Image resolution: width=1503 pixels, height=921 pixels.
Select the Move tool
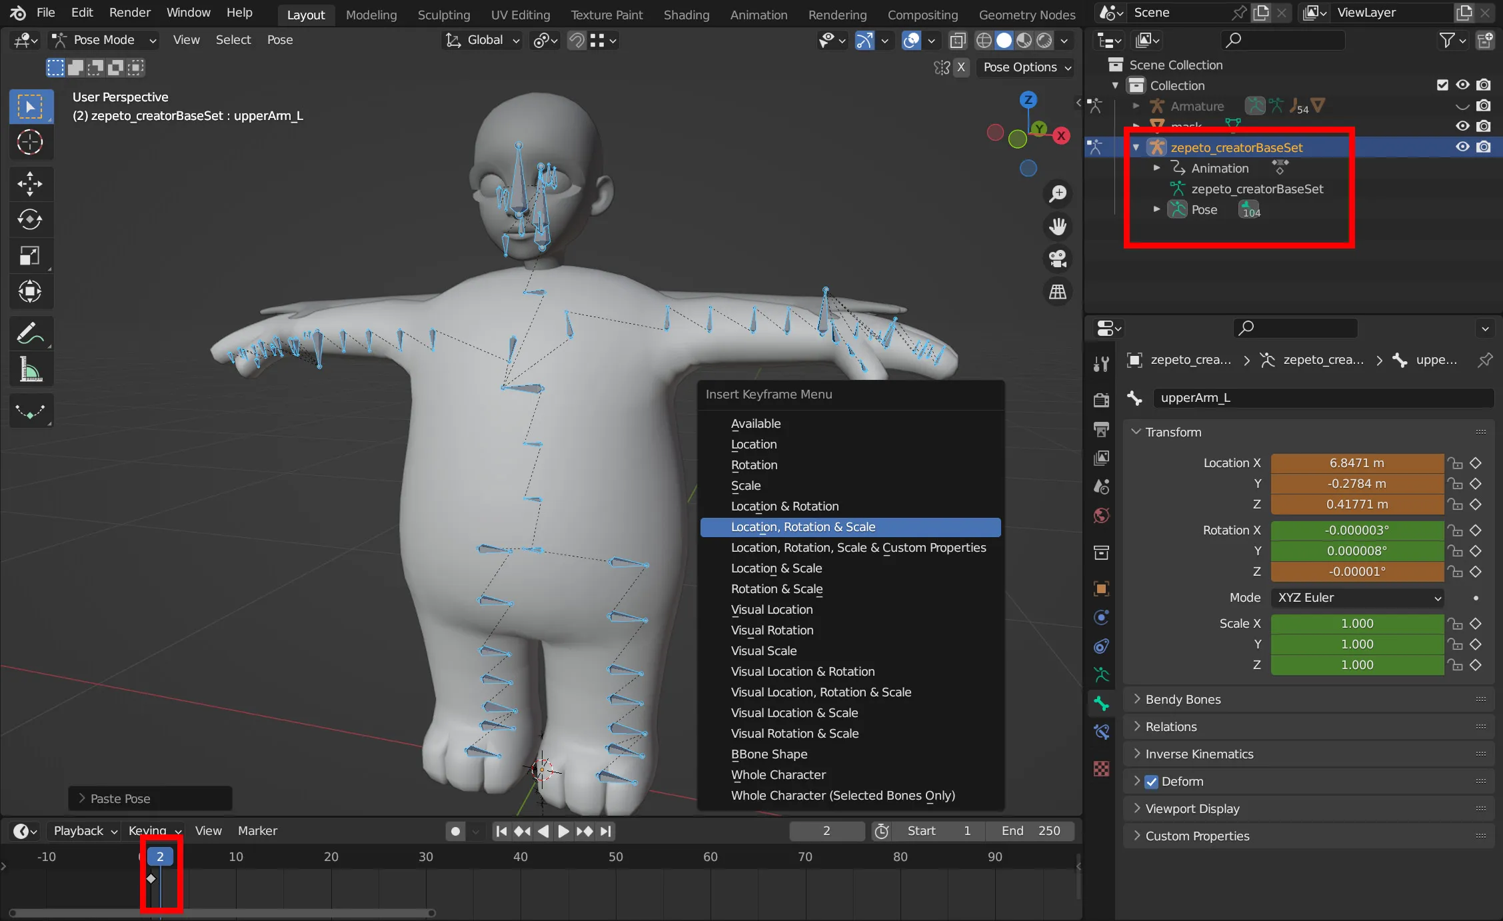(x=31, y=184)
